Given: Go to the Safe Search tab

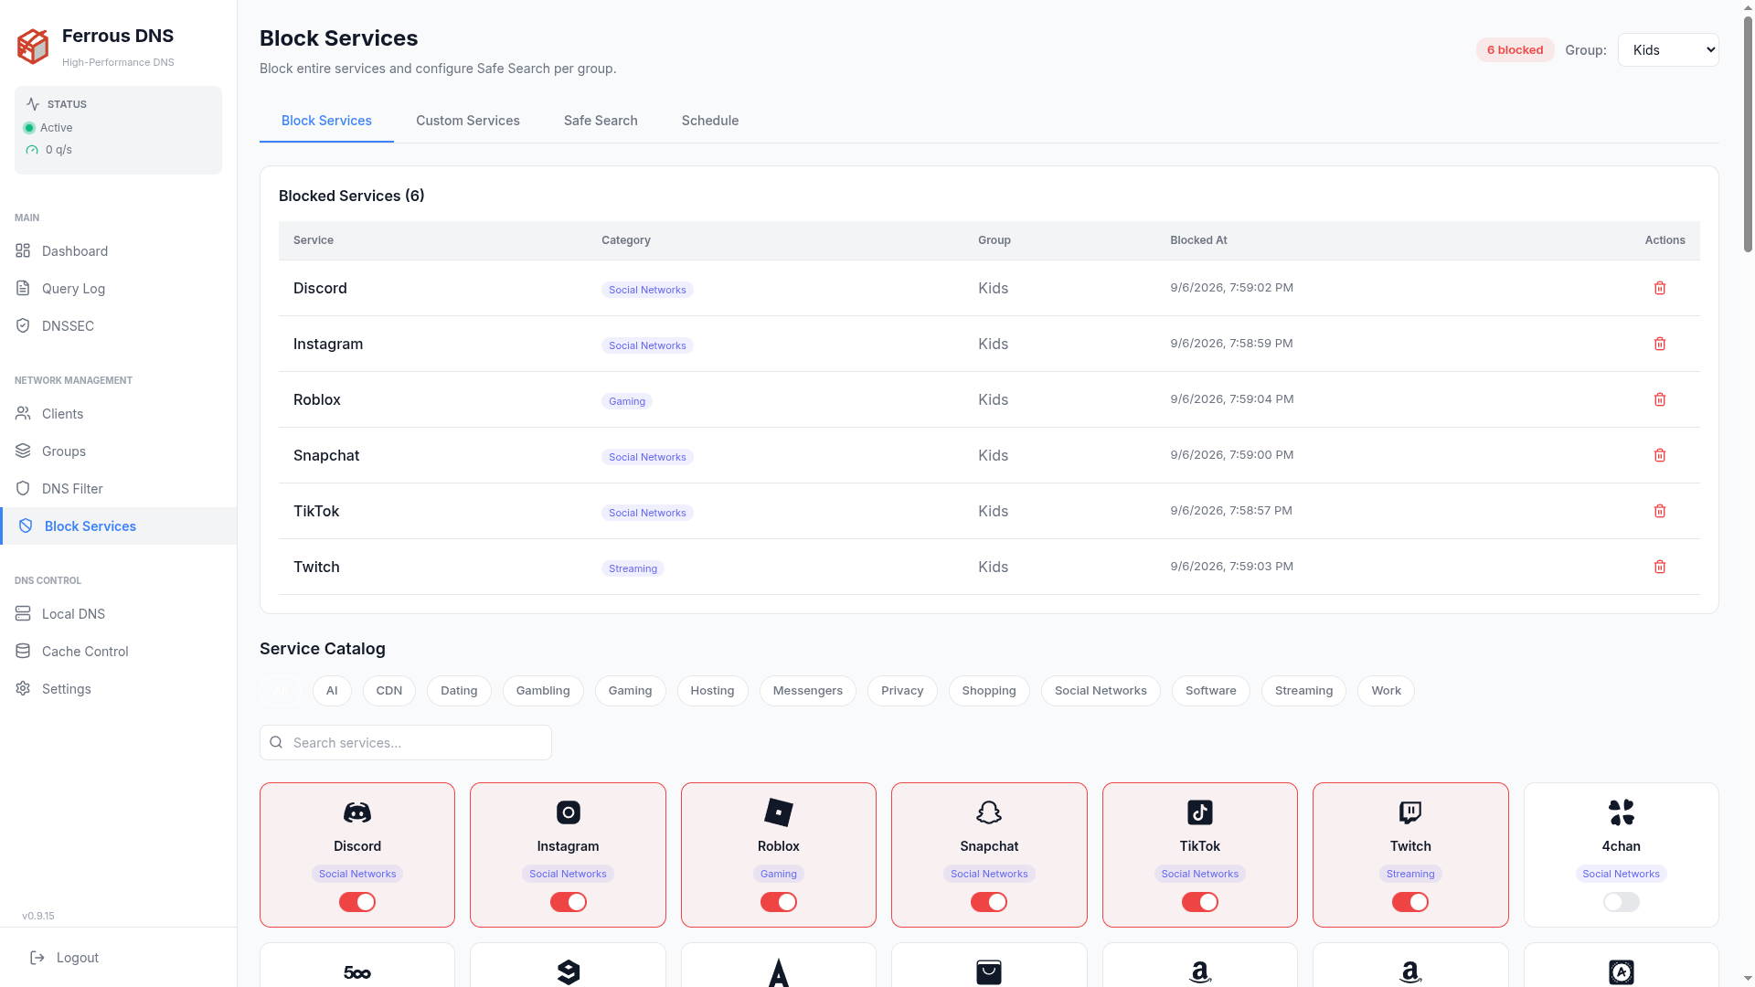Looking at the screenshot, I should (601, 121).
